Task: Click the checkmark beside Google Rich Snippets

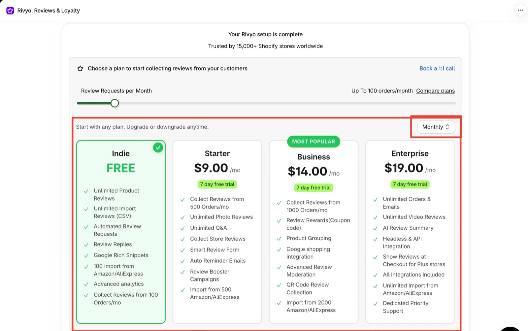Action: tap(86, 256)
